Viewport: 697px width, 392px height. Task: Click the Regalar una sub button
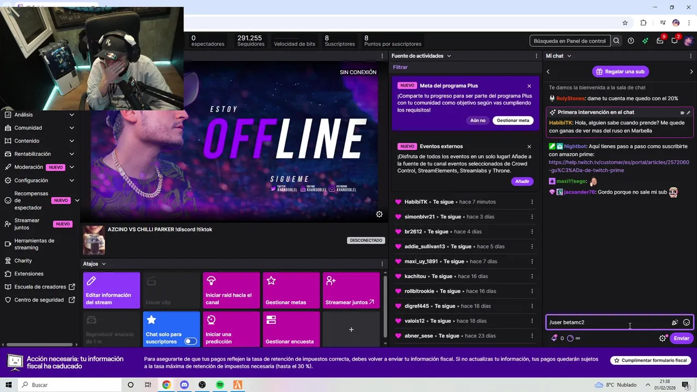(x=620, y=71)
